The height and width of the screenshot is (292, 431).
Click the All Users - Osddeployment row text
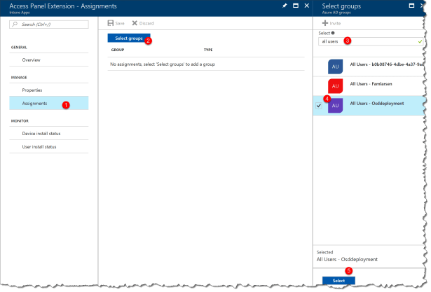click(x=377, y=103)
